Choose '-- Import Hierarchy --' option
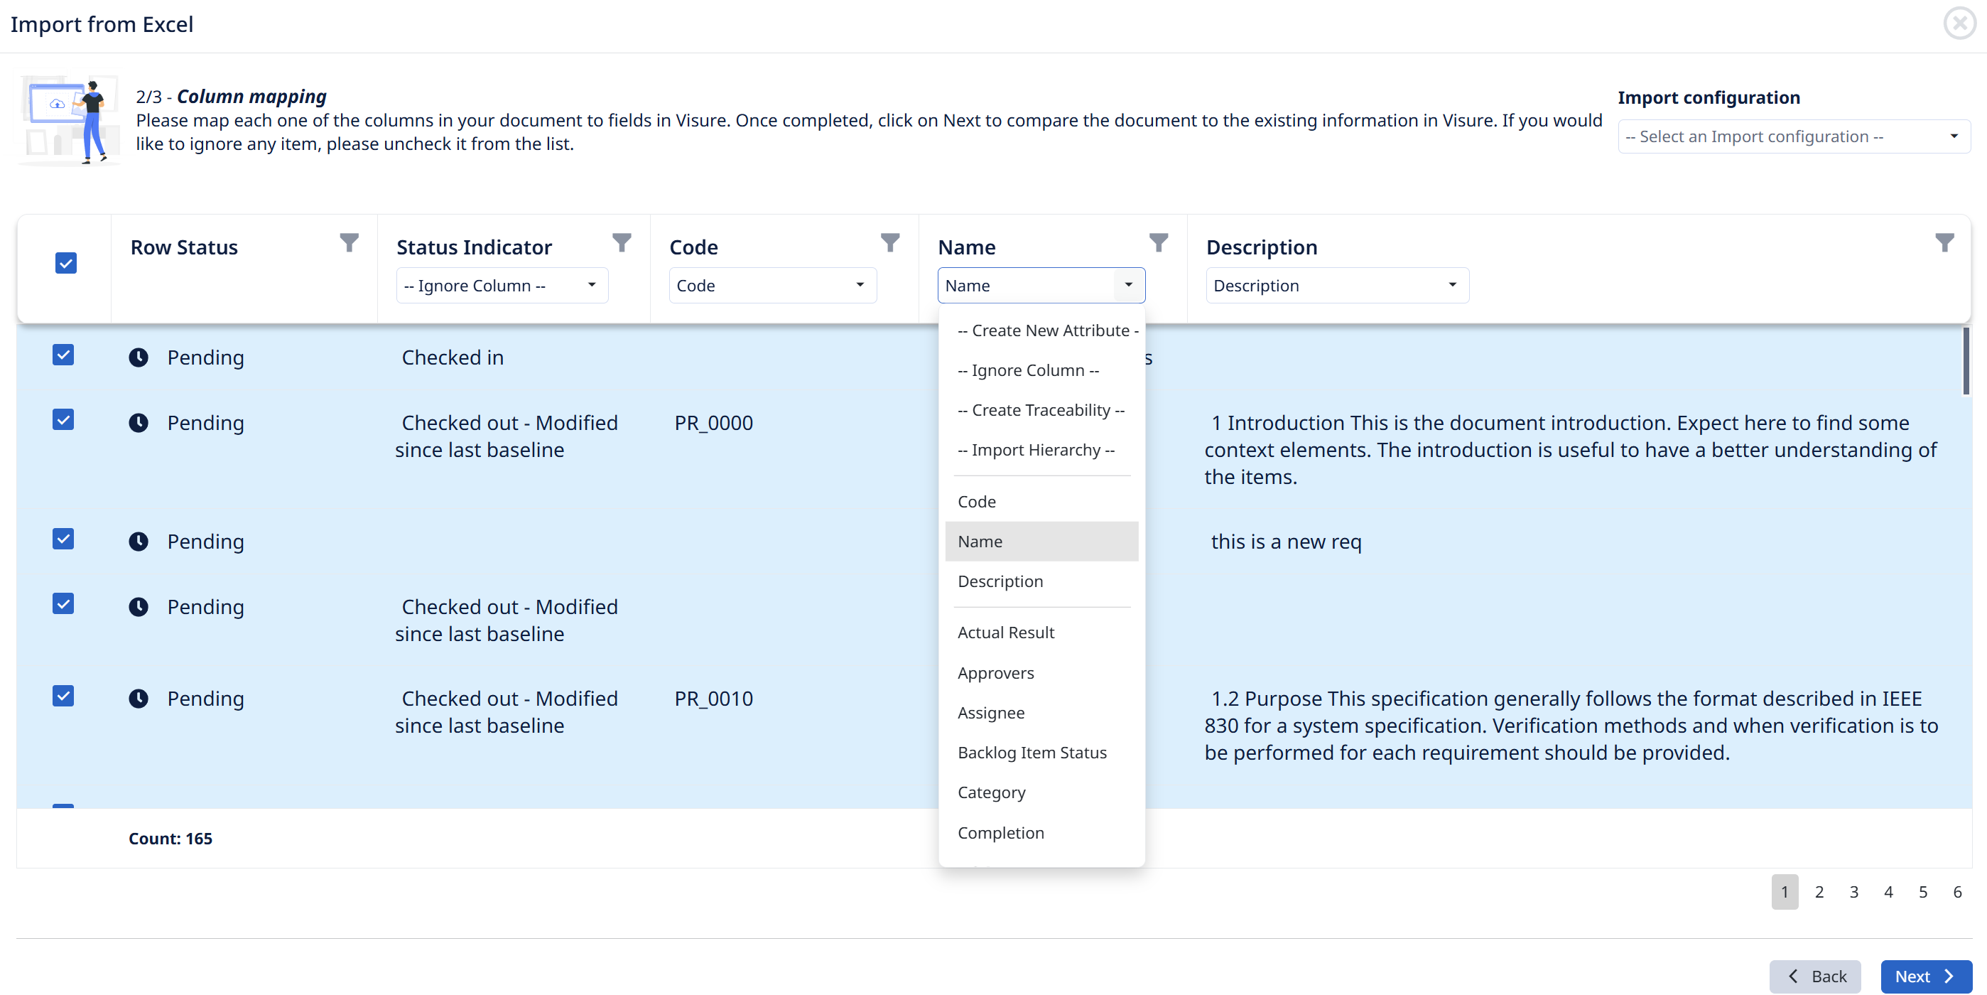 click(1042, 450)
